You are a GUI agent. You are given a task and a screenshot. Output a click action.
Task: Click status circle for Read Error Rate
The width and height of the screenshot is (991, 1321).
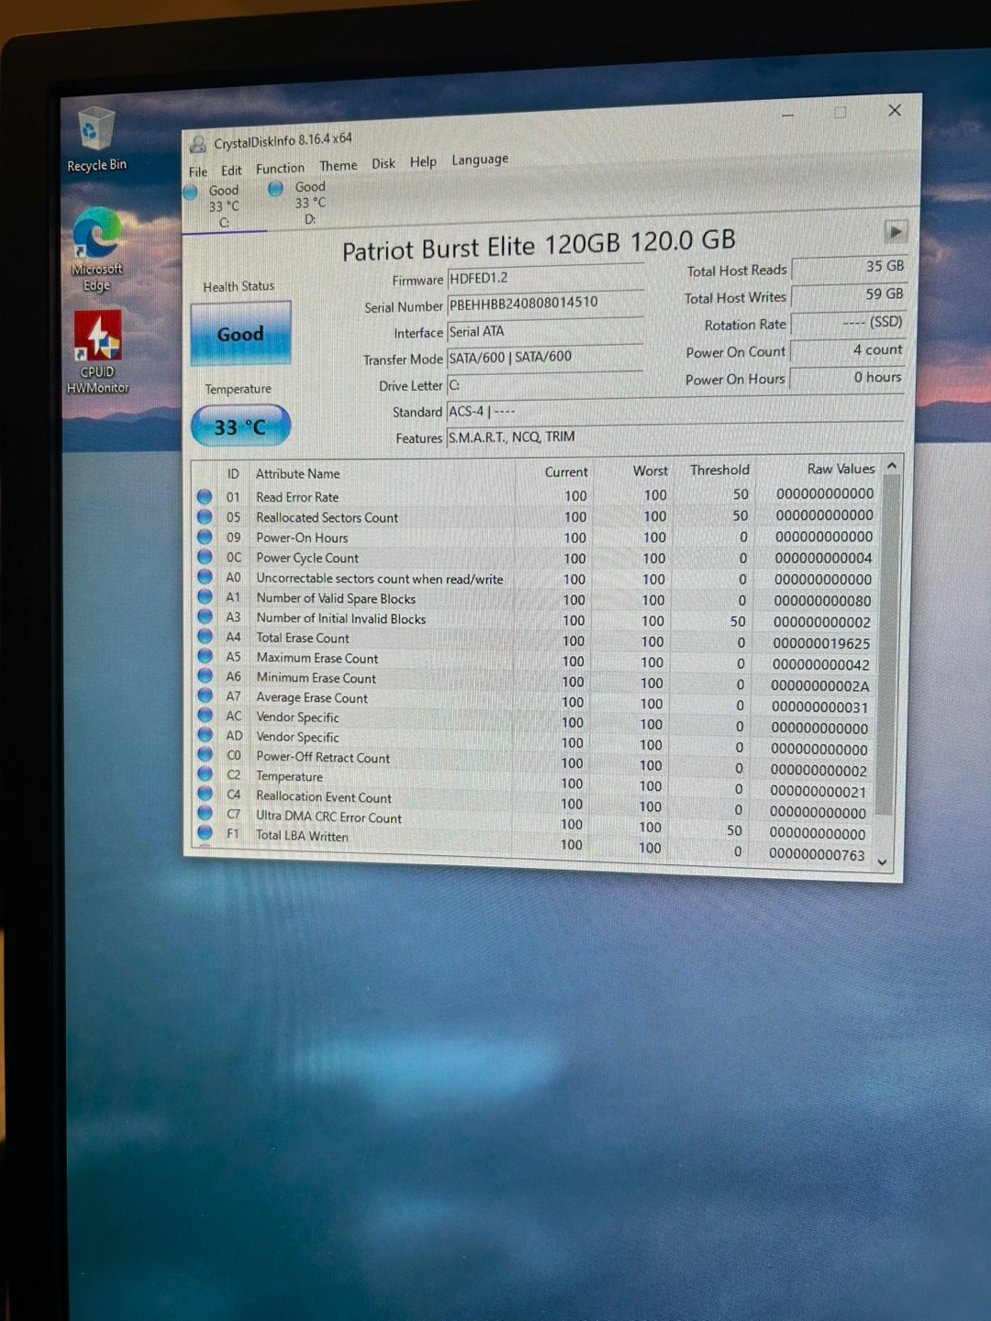[205, 496]
